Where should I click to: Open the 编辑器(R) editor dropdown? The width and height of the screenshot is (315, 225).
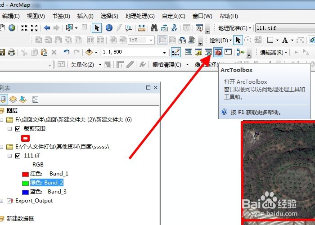click(274, 53)
